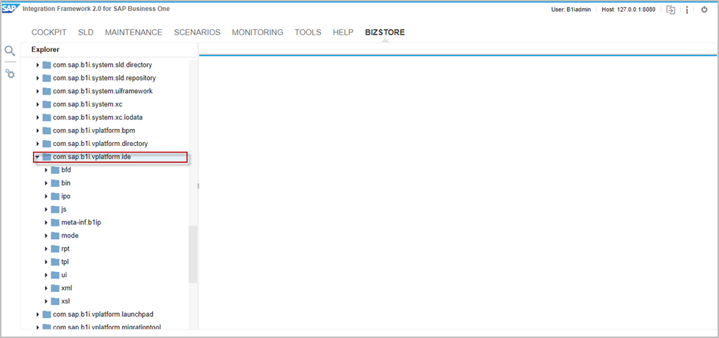Switch to the SCENARIOS menu
This screenshot has height=338, width=719.
pyautogui.click(x=197, y=32)
